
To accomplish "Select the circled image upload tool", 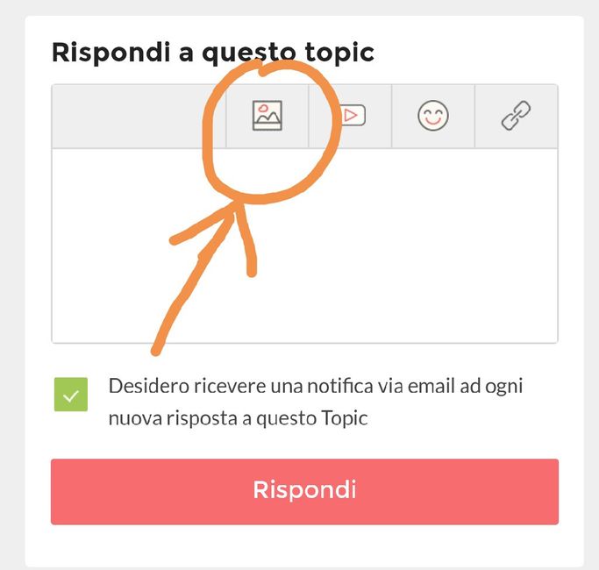I will point(267,116).
